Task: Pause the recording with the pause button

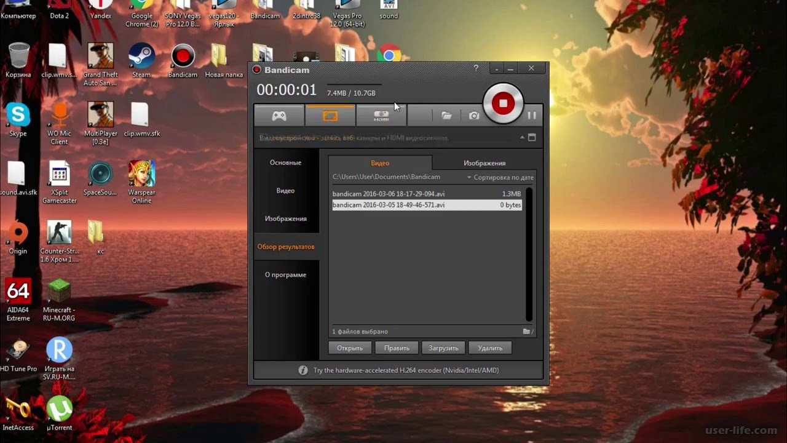Action: click(532, 115)
